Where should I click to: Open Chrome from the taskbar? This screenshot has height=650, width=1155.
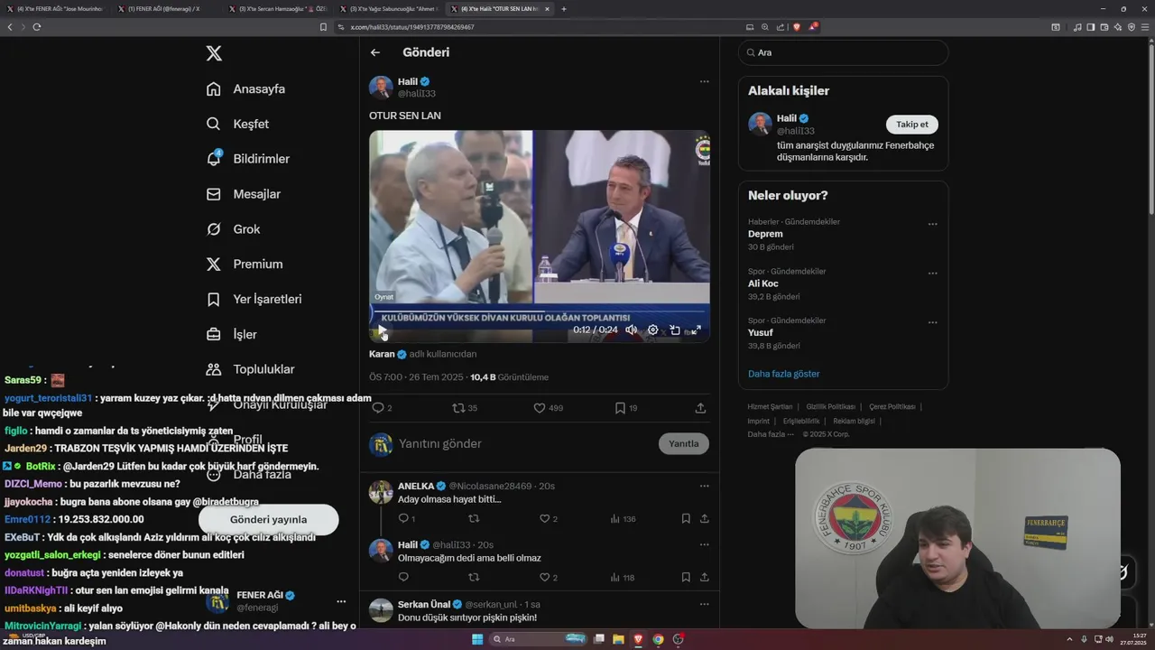point(658,639)
